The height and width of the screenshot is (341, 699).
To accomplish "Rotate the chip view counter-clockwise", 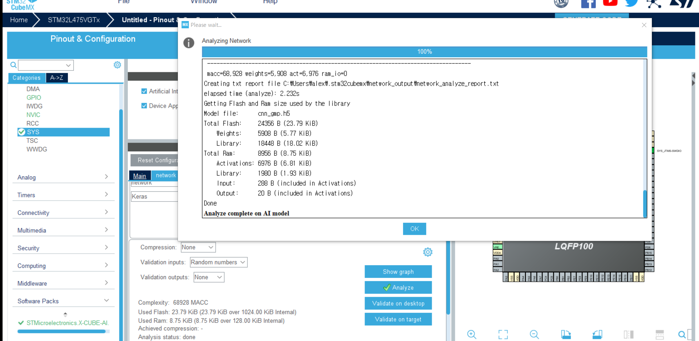I will [597, 334].
